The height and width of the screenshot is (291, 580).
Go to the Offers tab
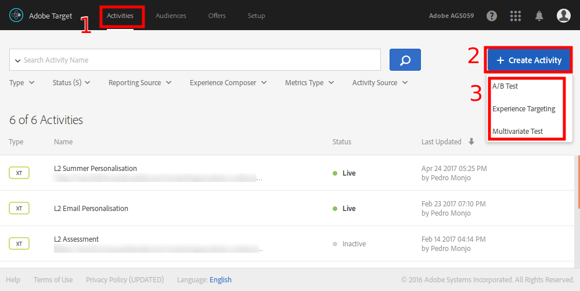click(217, 16)
